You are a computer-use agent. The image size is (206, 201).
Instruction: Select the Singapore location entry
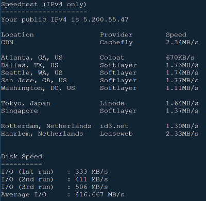[20, 111]
